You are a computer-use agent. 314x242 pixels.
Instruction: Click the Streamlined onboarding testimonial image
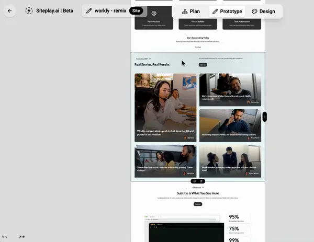165,161
